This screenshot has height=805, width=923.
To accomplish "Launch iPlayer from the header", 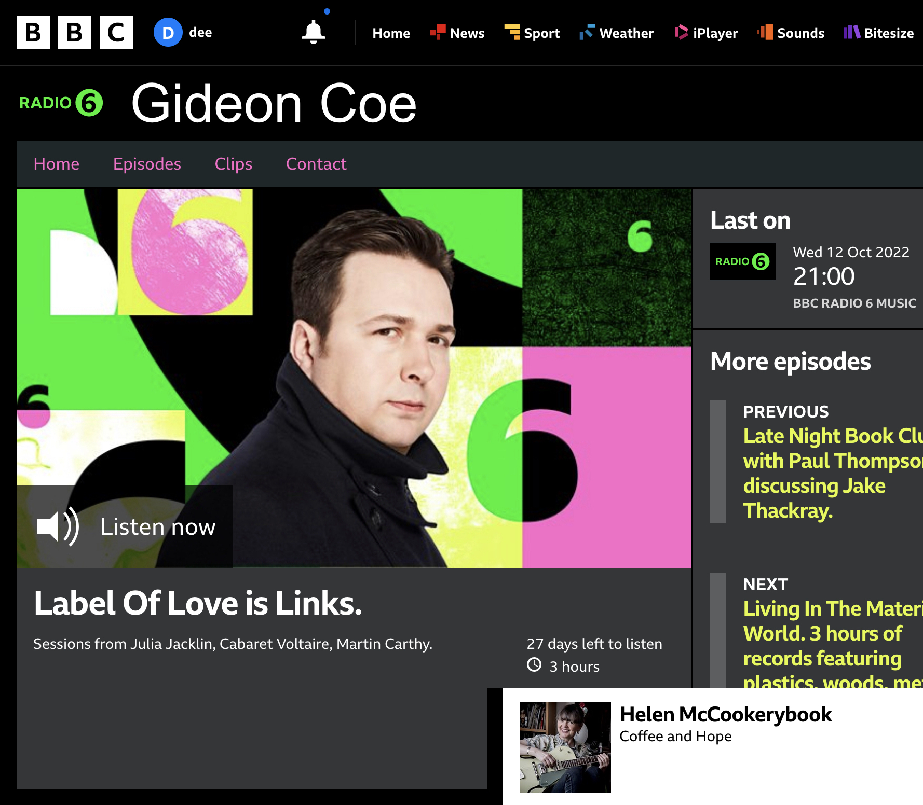I will (x=706, y=33).
